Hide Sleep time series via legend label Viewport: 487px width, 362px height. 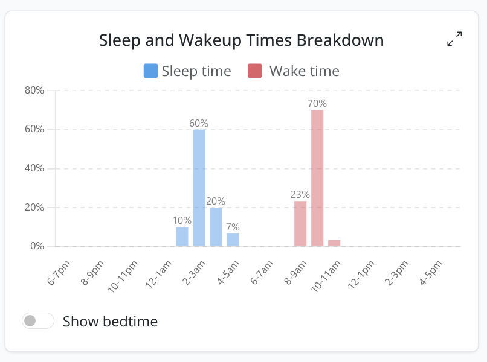(196, 71)
